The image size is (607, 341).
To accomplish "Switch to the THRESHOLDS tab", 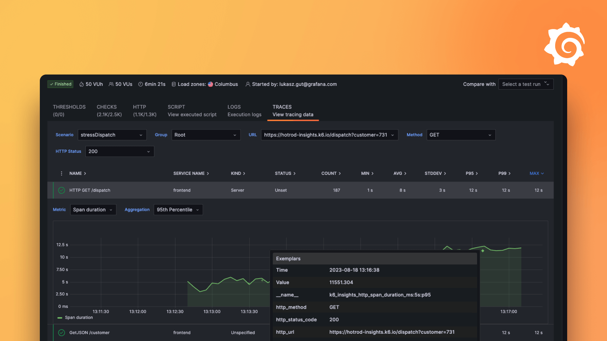I will tap(69, 110).
